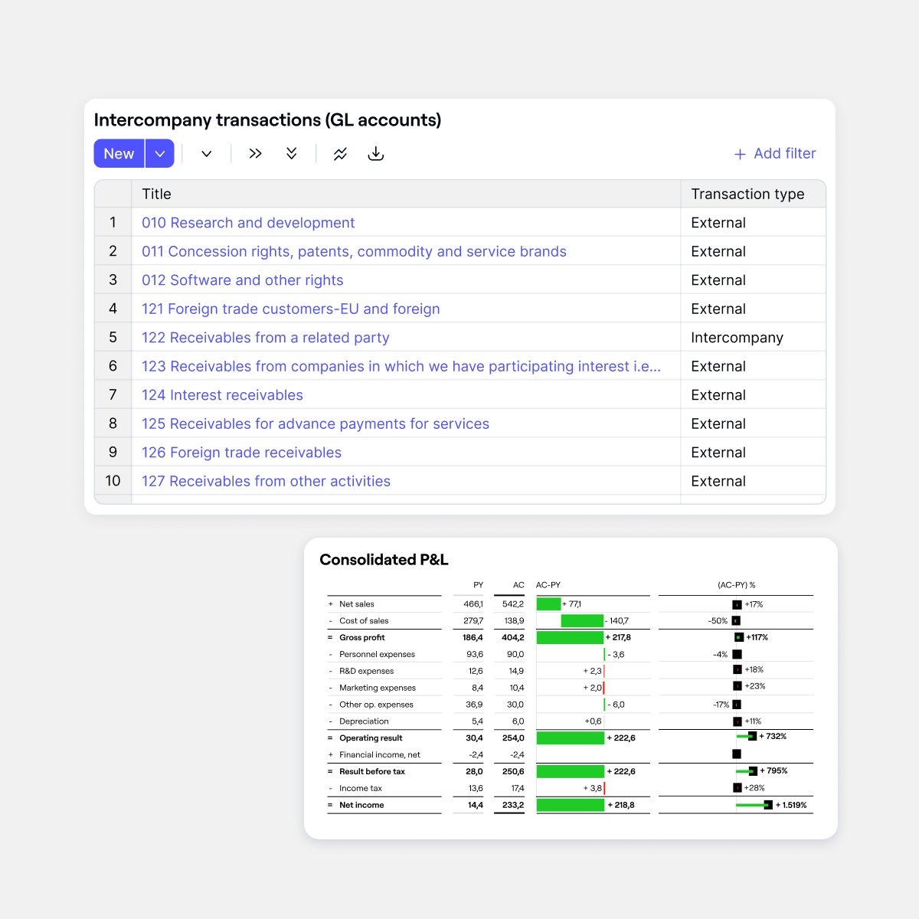Click the green Gross profit variance bar
The width and height of the screenshot is (919, 919).
[x=570, y=637]
